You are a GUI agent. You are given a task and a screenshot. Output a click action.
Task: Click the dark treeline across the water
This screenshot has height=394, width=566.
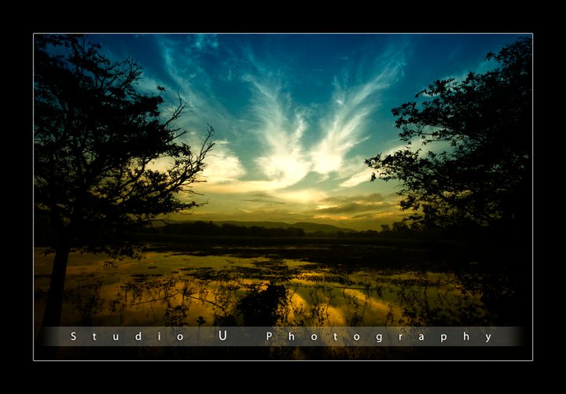tap(236, 230)
